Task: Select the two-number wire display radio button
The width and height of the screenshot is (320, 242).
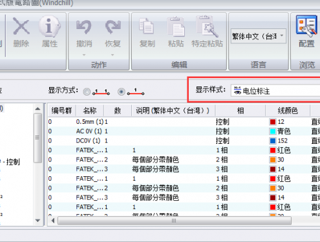Action: pos(87,92)
